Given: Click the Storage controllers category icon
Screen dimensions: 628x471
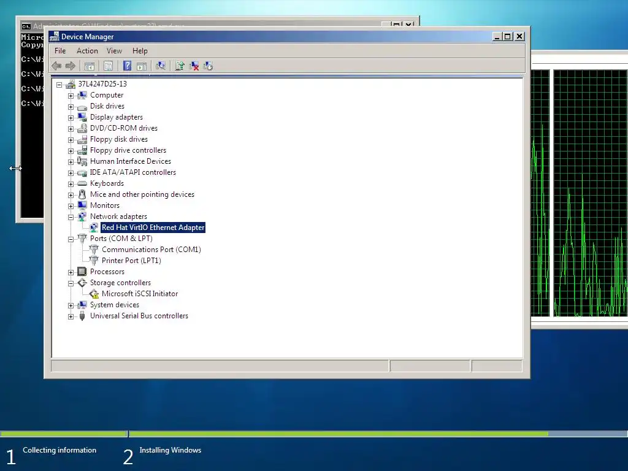Looking at the screenshot, I should point(82,283).
